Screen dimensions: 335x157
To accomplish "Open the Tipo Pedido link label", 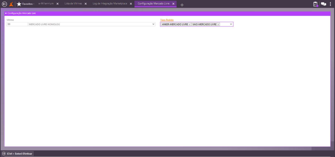I will point(167,20).
